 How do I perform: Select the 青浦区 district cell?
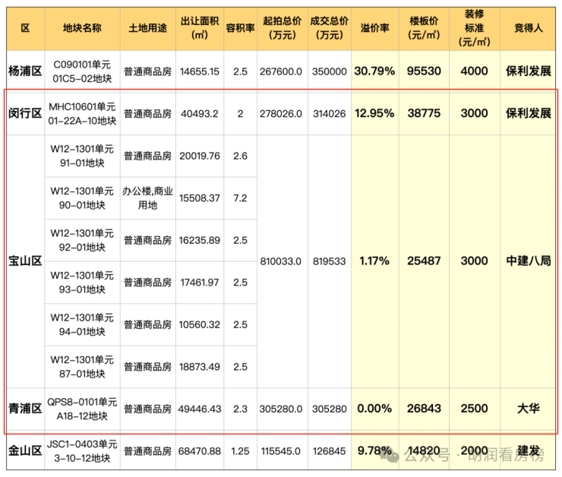pyautogui.click(x=24, y=409)
